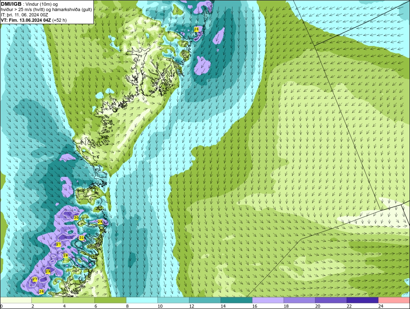
Task: Choose the olive green 6–8 m/s legend swatch
Action: point(110,300)
